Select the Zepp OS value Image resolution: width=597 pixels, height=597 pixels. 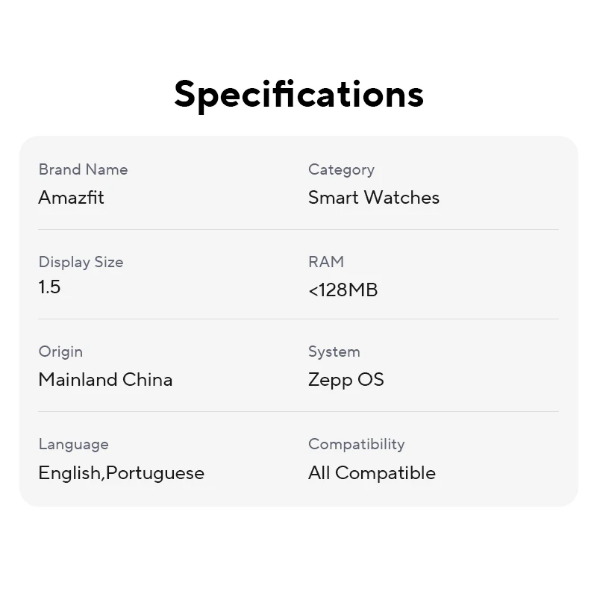[346, 380]
